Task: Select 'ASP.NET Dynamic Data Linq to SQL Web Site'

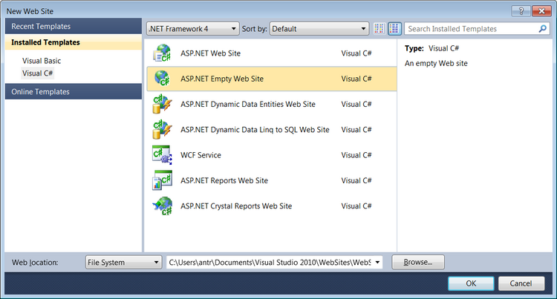Action: point(255,130)
